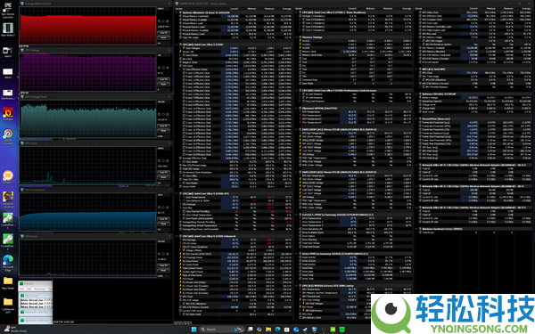Open the New folder desktop folder
Viewport: 535px width, 334px height.
tap(7, 283)
